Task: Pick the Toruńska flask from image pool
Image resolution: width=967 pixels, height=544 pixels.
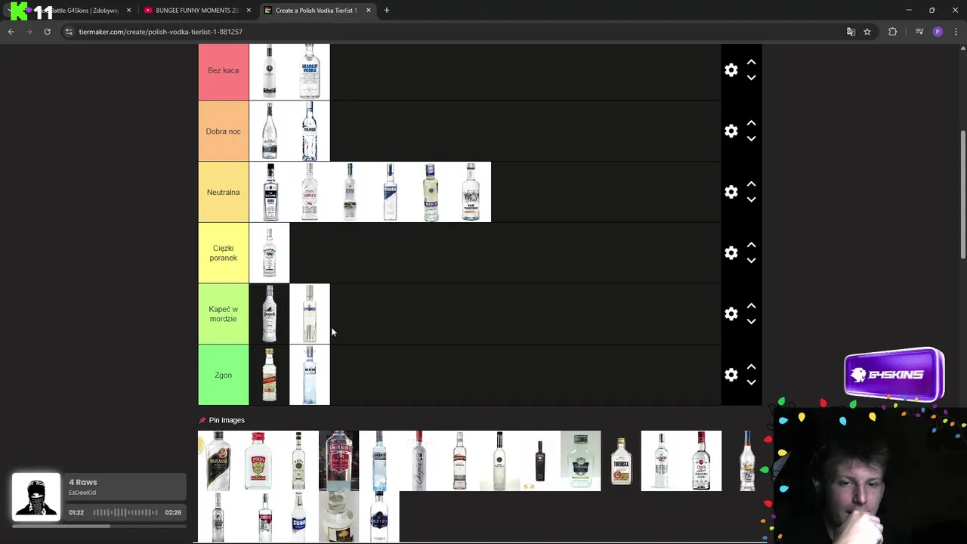Action: (621, 461)
